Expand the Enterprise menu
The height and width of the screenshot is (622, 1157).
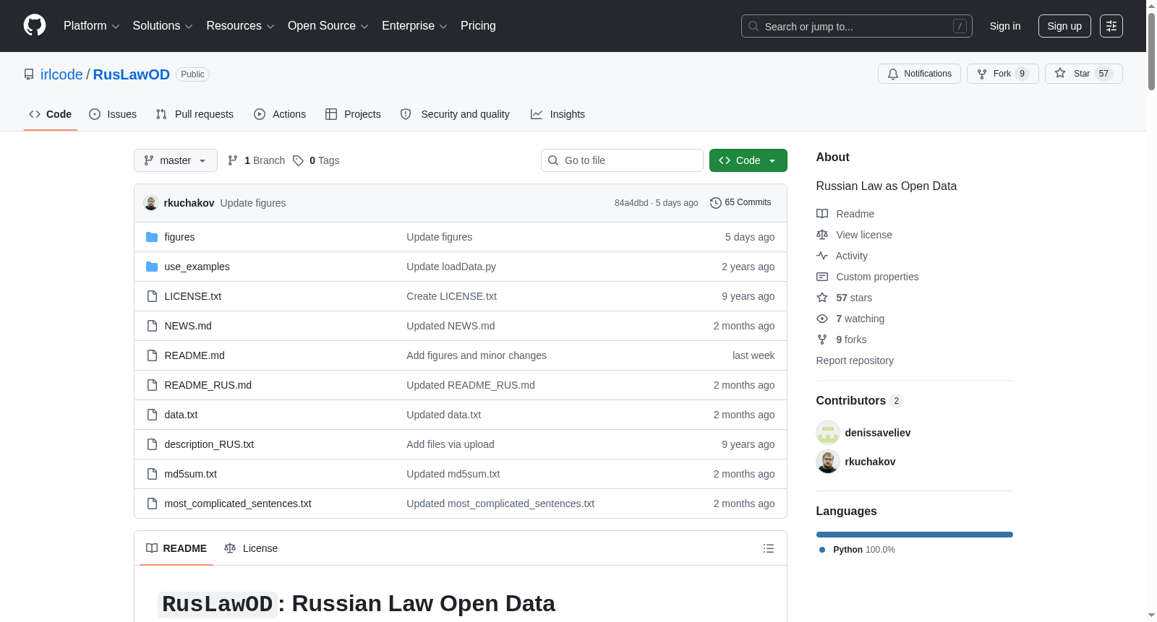pyautogui.click(x=415, y=26)
